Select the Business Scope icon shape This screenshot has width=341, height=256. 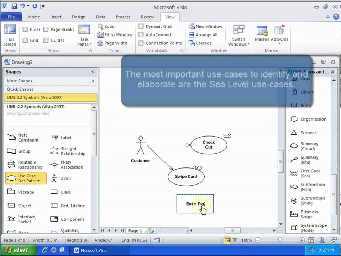coord(304,214)
